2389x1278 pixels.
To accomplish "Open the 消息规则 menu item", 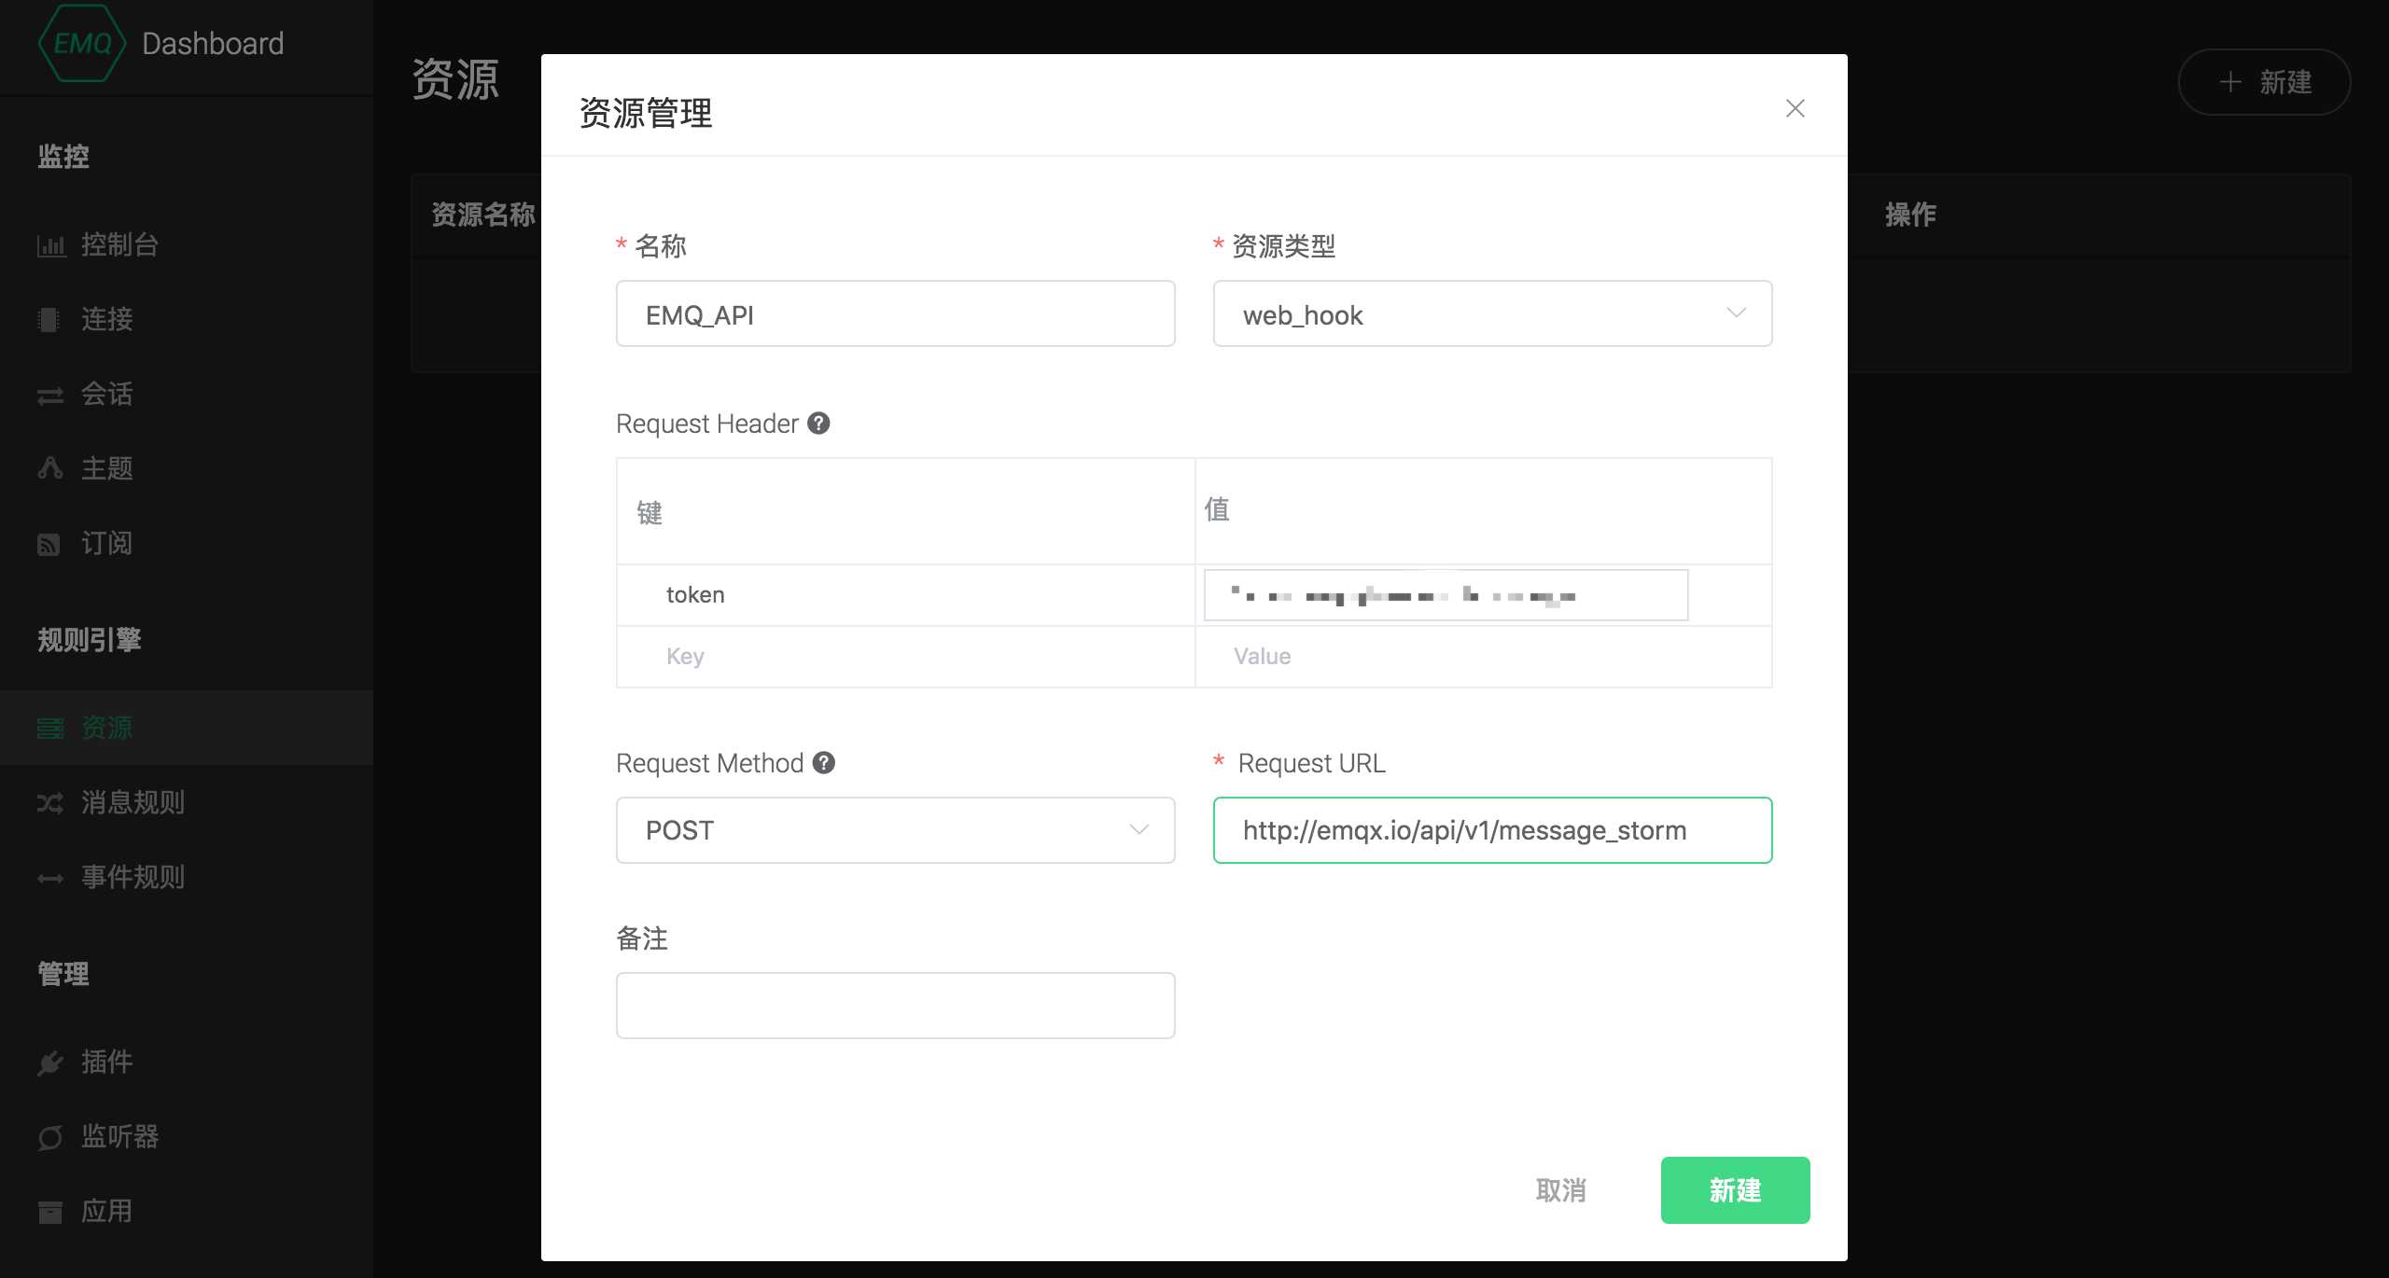I will pyautogui.click(x=187, y=802).
